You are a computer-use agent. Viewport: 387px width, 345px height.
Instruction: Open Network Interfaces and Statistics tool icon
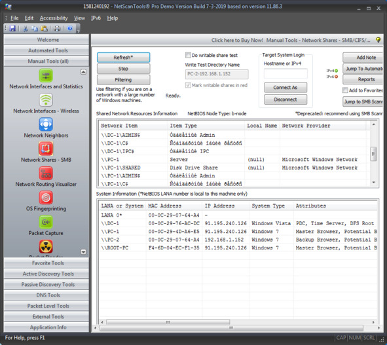(46, 75)
